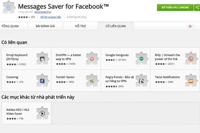Click the Tumblr Savior rating (903)

[65, 82]
